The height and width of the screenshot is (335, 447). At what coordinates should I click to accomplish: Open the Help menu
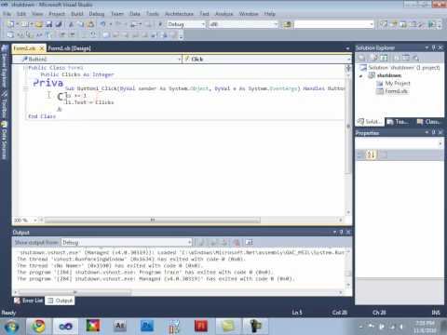coord(270,14)
